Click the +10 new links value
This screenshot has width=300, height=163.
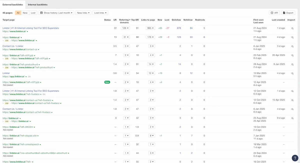tap(160, 73)
